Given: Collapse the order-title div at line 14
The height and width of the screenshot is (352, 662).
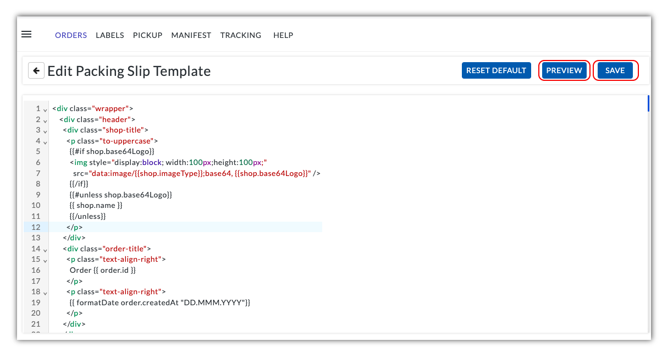Looking at the screenshot, I should pos(45,249).
